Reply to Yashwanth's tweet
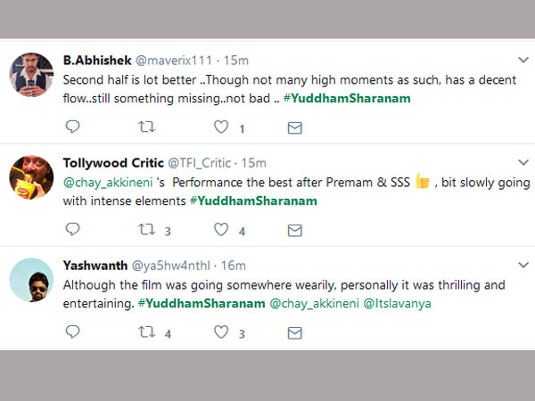The image size is (535, 401). coord(73,332)
